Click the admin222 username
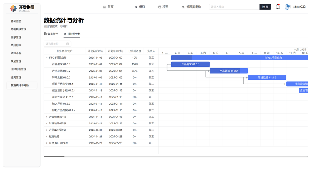The height and width of the screenshot is (170, 311). 299,7
